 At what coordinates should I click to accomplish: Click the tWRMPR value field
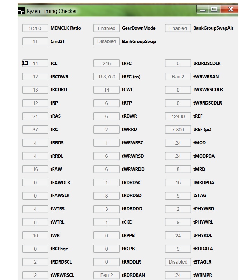[x=178, y=275]
